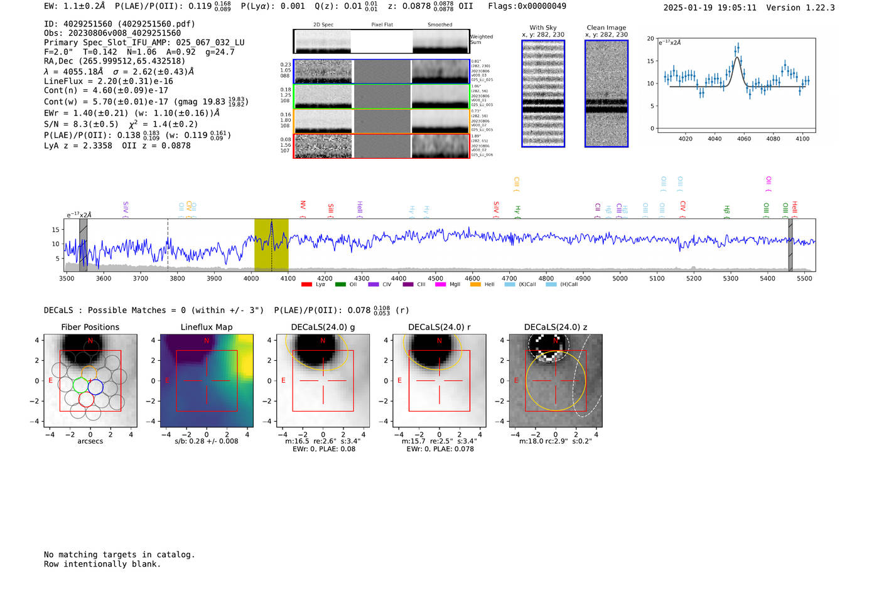Click the orange HeII legend swatch
Image resolution: width=879 pixels, height=598 pixels.
coord(475,284)
